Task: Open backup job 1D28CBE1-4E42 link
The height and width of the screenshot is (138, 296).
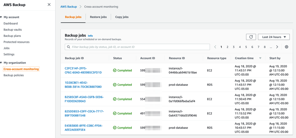Action: [83, 85]
